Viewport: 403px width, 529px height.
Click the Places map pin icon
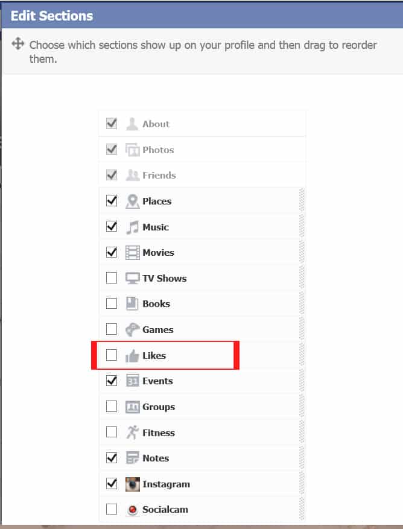132,201
